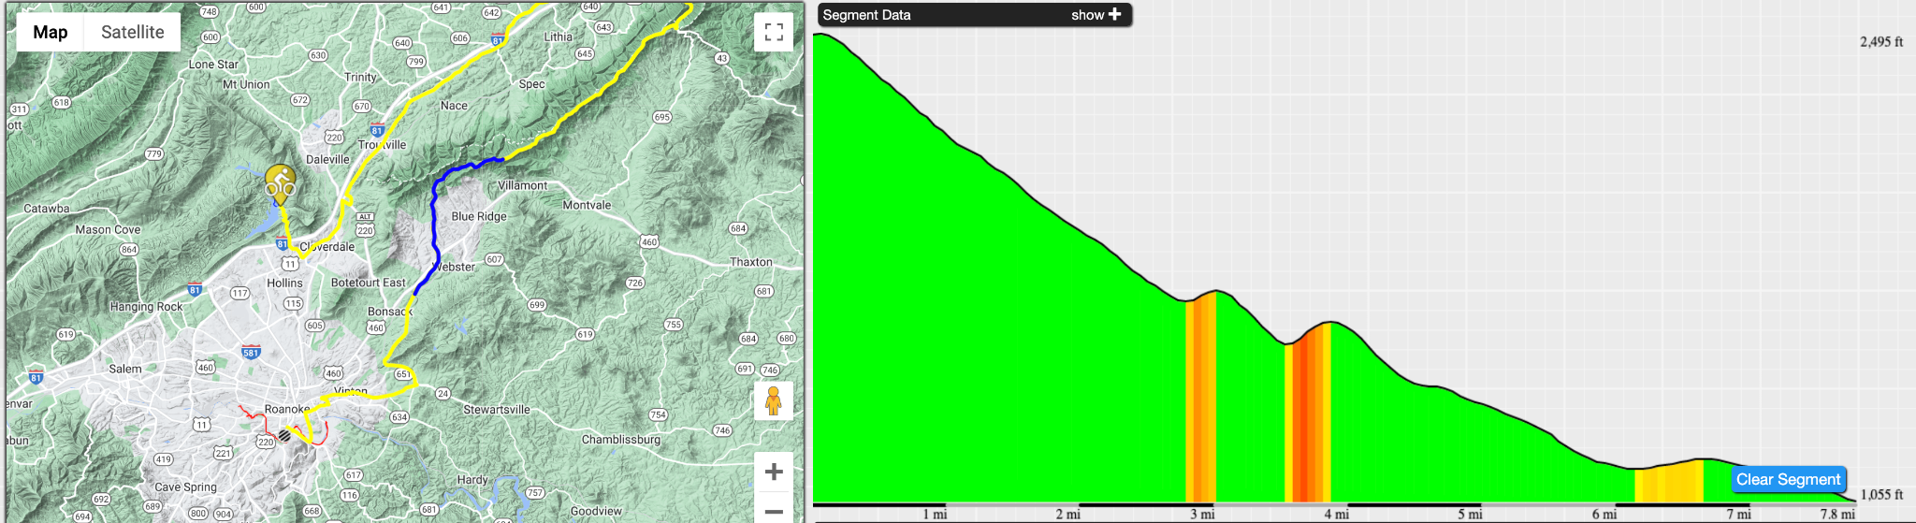Click the Villamont label on map

(523, 185)
